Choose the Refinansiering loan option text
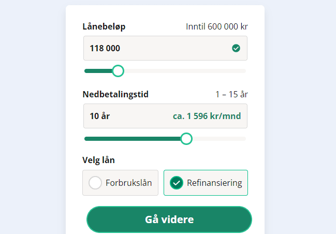 click(214, 183)
